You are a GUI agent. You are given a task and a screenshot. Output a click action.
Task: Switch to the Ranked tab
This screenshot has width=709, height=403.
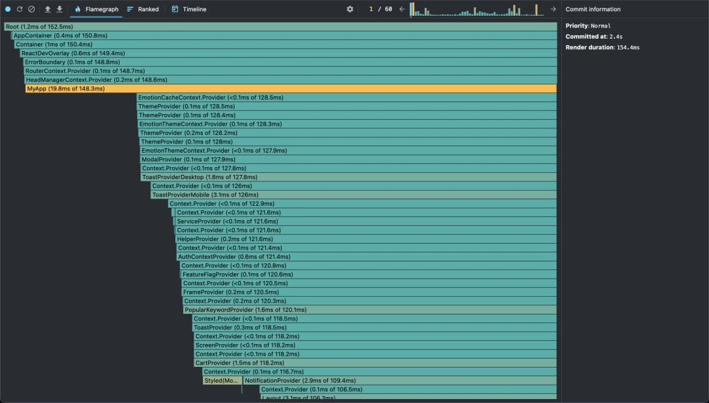click(142, 9)
